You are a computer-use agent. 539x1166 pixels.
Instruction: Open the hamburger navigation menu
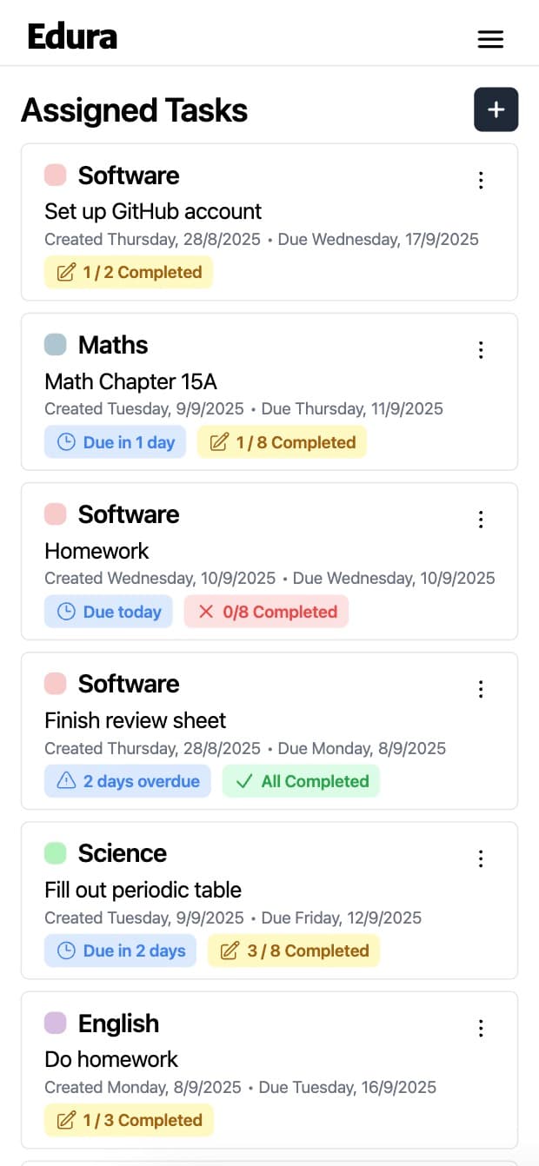pos(490,39)
